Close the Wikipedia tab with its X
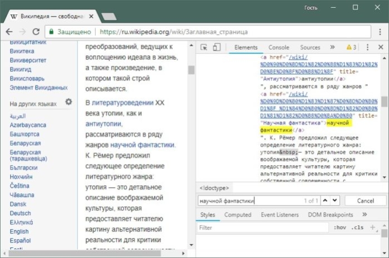 91,16
